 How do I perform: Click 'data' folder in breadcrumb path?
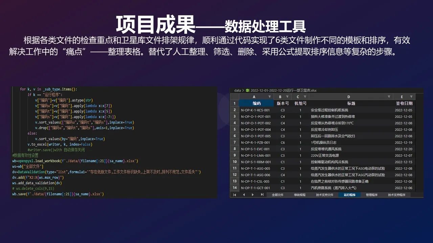tap(237, 90)
